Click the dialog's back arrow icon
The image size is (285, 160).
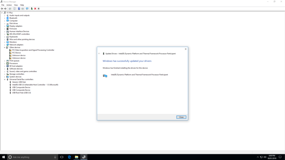pyautogui.click(x=99, y=53)
